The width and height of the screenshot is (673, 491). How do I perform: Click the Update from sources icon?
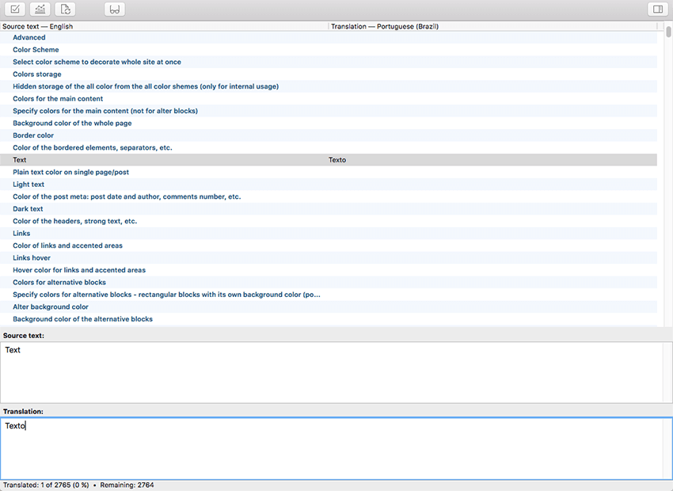pos(66,10)
